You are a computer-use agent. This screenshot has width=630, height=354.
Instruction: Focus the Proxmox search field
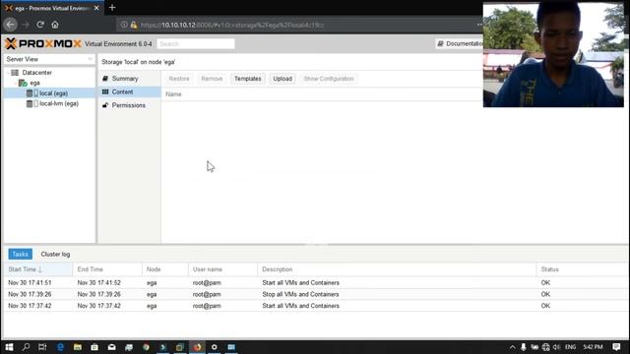196,43
